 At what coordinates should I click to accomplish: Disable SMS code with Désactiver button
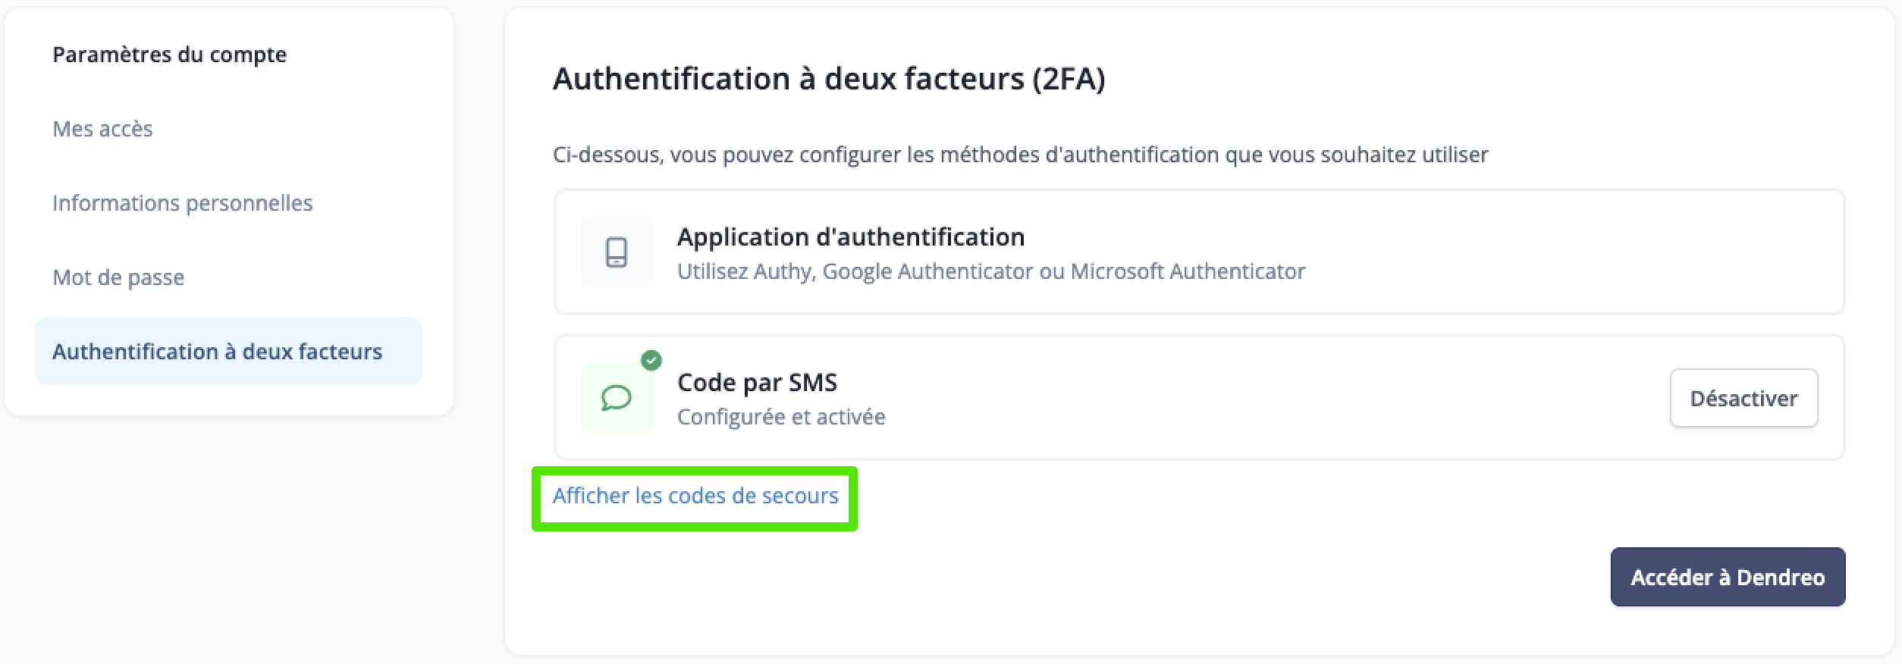[1743, 398]
